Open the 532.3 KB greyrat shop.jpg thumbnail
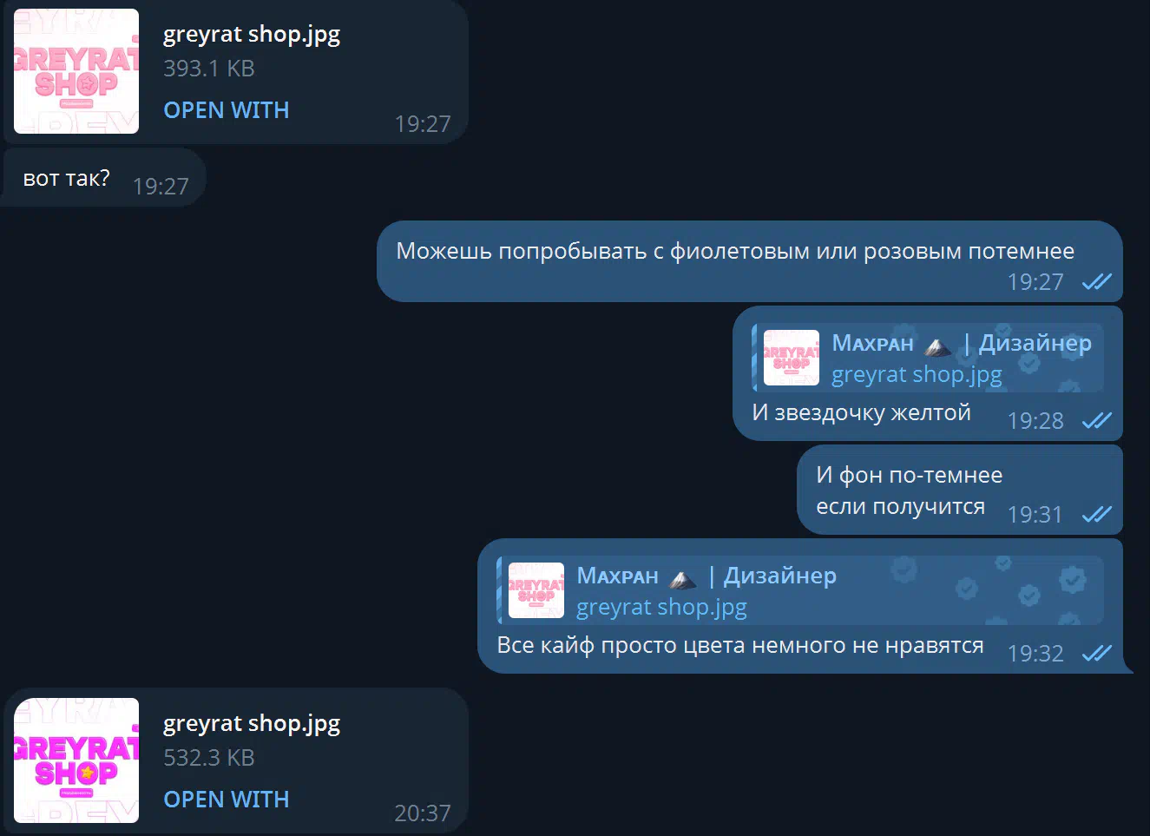This screenshot has height=836, width=1150. click(76, 760)
